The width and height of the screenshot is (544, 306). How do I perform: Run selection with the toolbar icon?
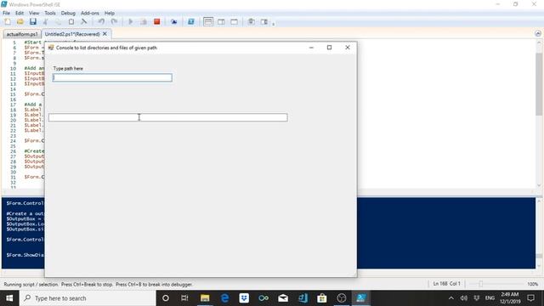[x=144, y=22]
